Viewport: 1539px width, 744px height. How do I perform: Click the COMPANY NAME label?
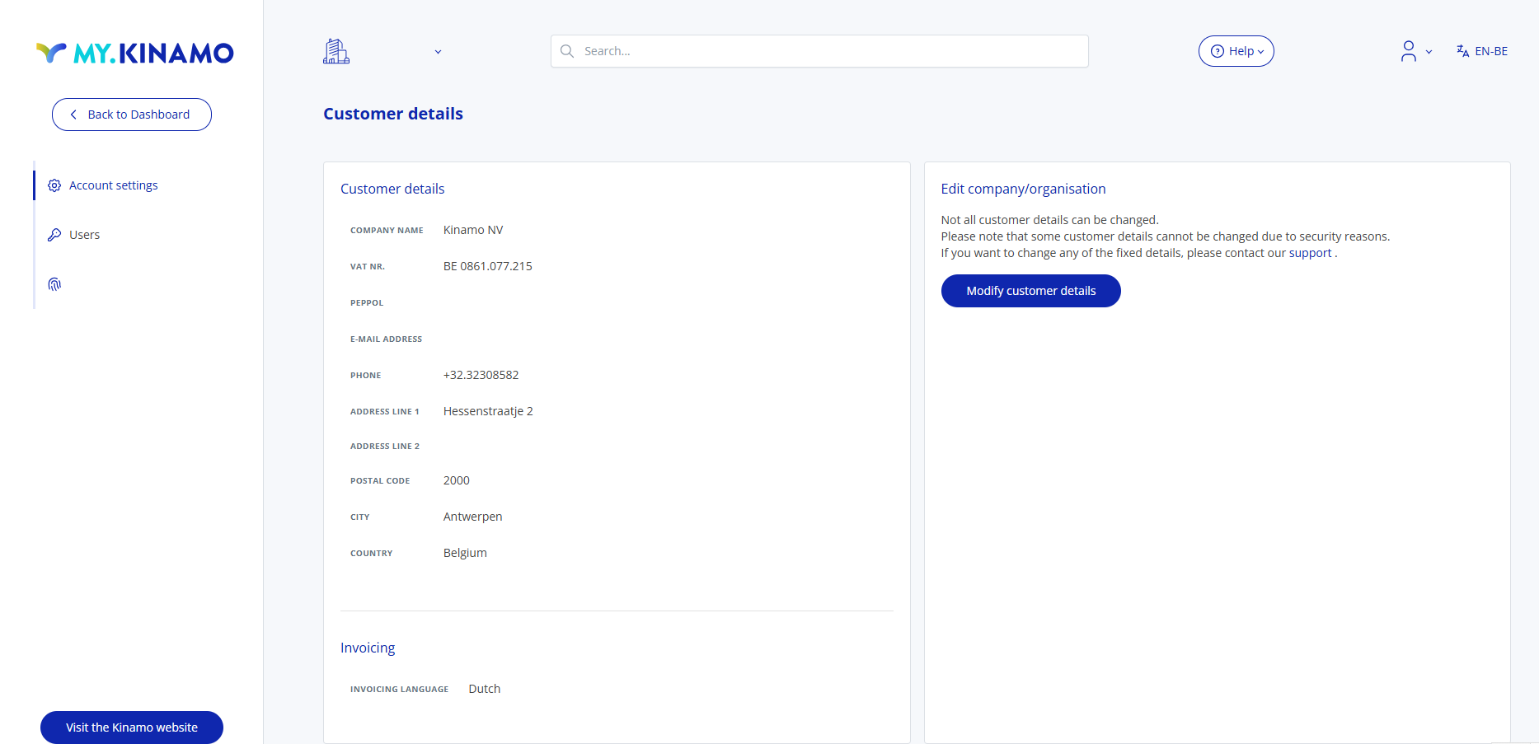[387, 231]
